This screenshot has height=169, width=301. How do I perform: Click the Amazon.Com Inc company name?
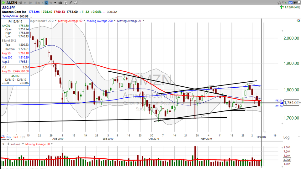click(x=14, y=12)
